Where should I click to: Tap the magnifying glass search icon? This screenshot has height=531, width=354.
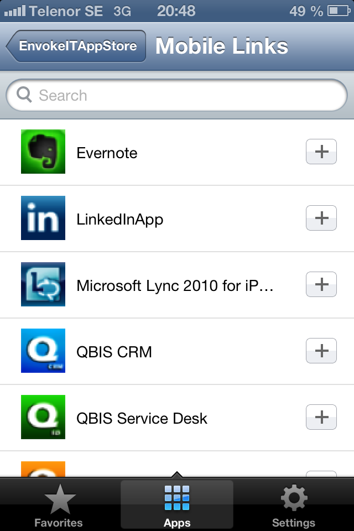coord(24,95)
